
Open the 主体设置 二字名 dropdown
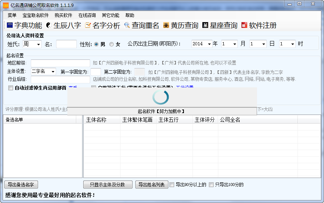(53, 71)
